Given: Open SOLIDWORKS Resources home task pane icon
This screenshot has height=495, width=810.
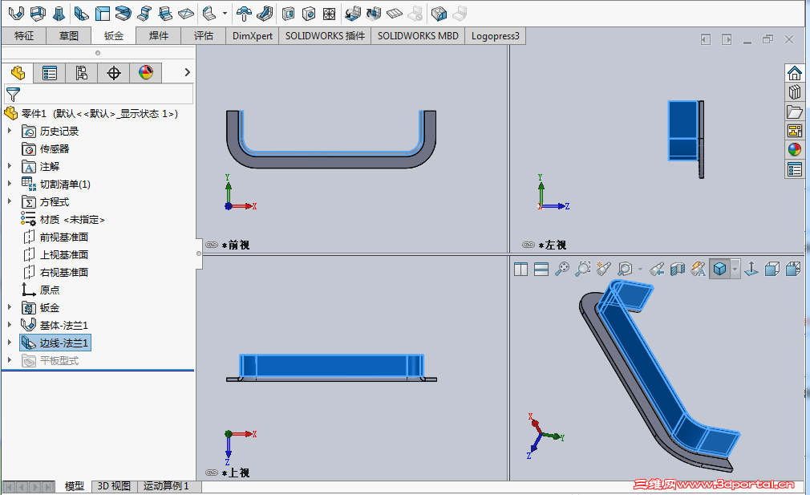Looking at the screenshot, I should pos(795,73).
